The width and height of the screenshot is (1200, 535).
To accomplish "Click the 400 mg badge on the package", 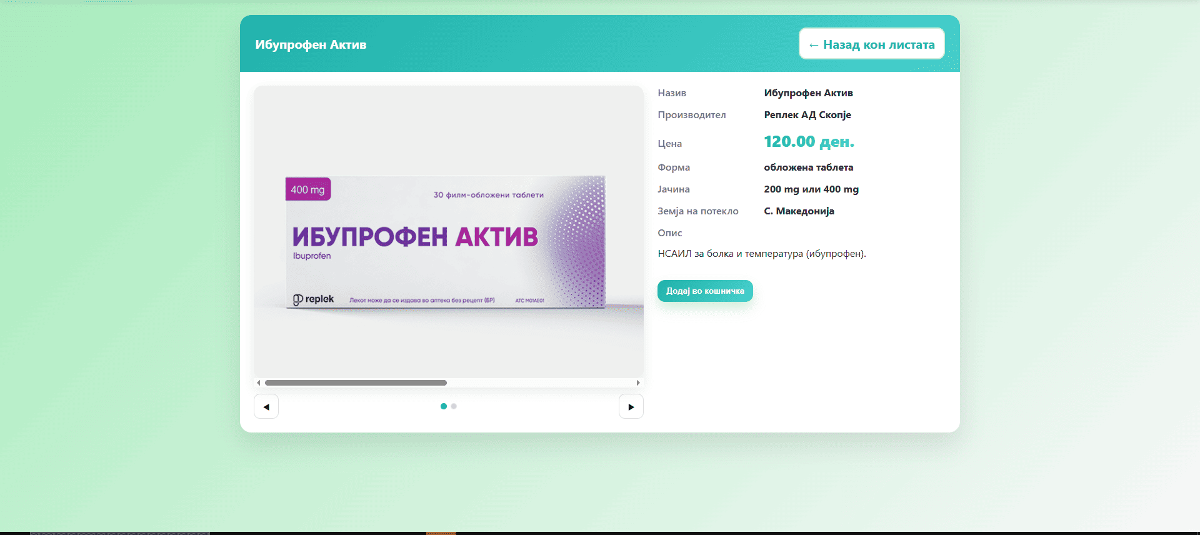I will [307, 189].
